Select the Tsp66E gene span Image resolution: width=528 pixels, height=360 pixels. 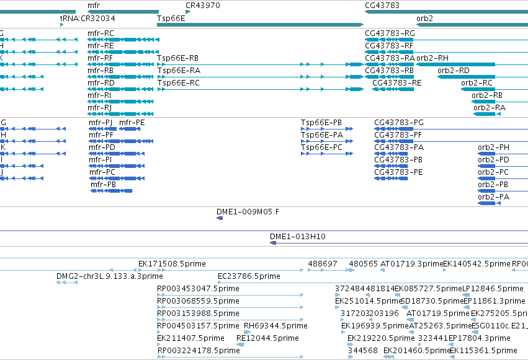pyautogui.click(x=261, y=25)
